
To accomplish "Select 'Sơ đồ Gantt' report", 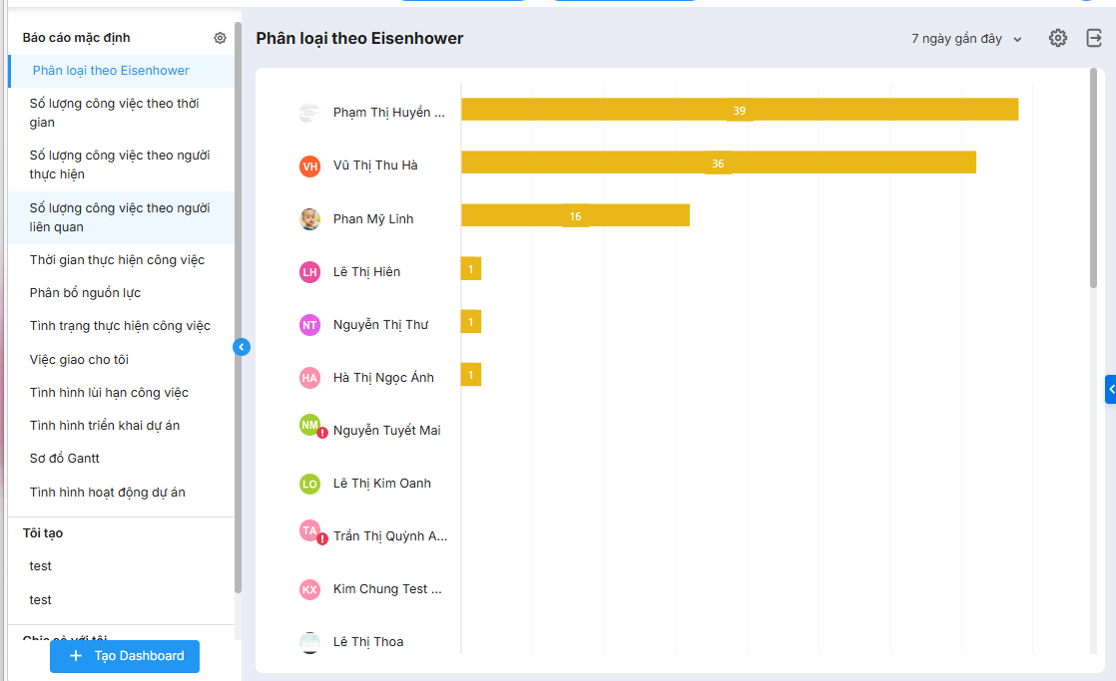I will pos(65,459).
